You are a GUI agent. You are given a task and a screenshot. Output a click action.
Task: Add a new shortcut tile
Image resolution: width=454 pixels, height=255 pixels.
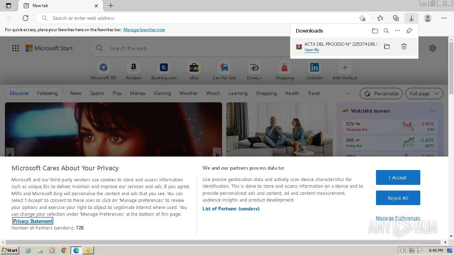345,71
